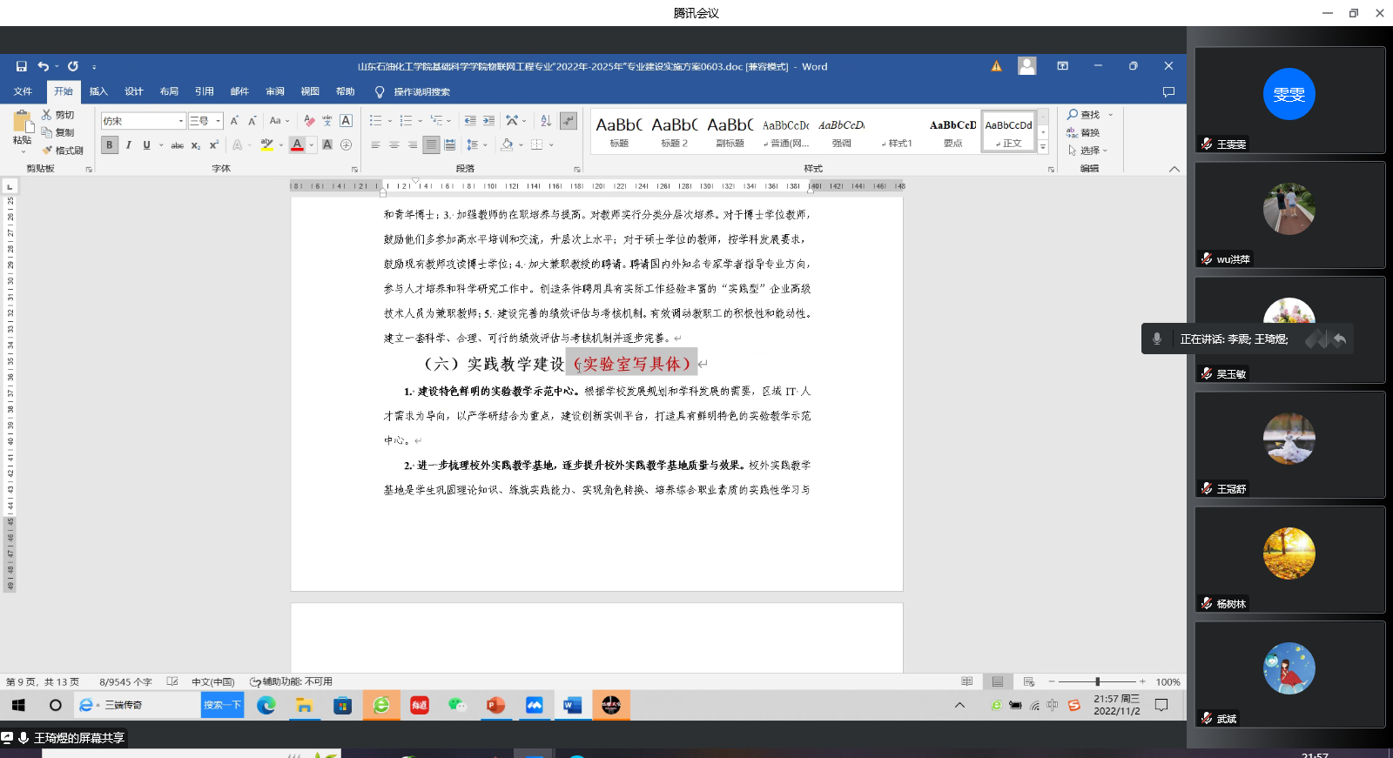Screen dimensions: 1393x758
Task: Apply the 标题 2 heading style
Action: (x=674, y=131)
